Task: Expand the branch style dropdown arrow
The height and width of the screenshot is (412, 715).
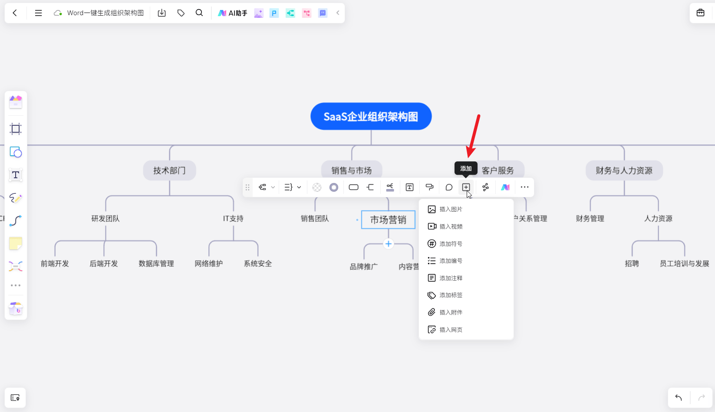Action: [x=299, y=187]
